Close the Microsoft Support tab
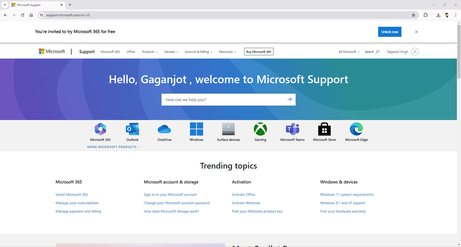This screenshot has height=247, width=461. (61, 4)
